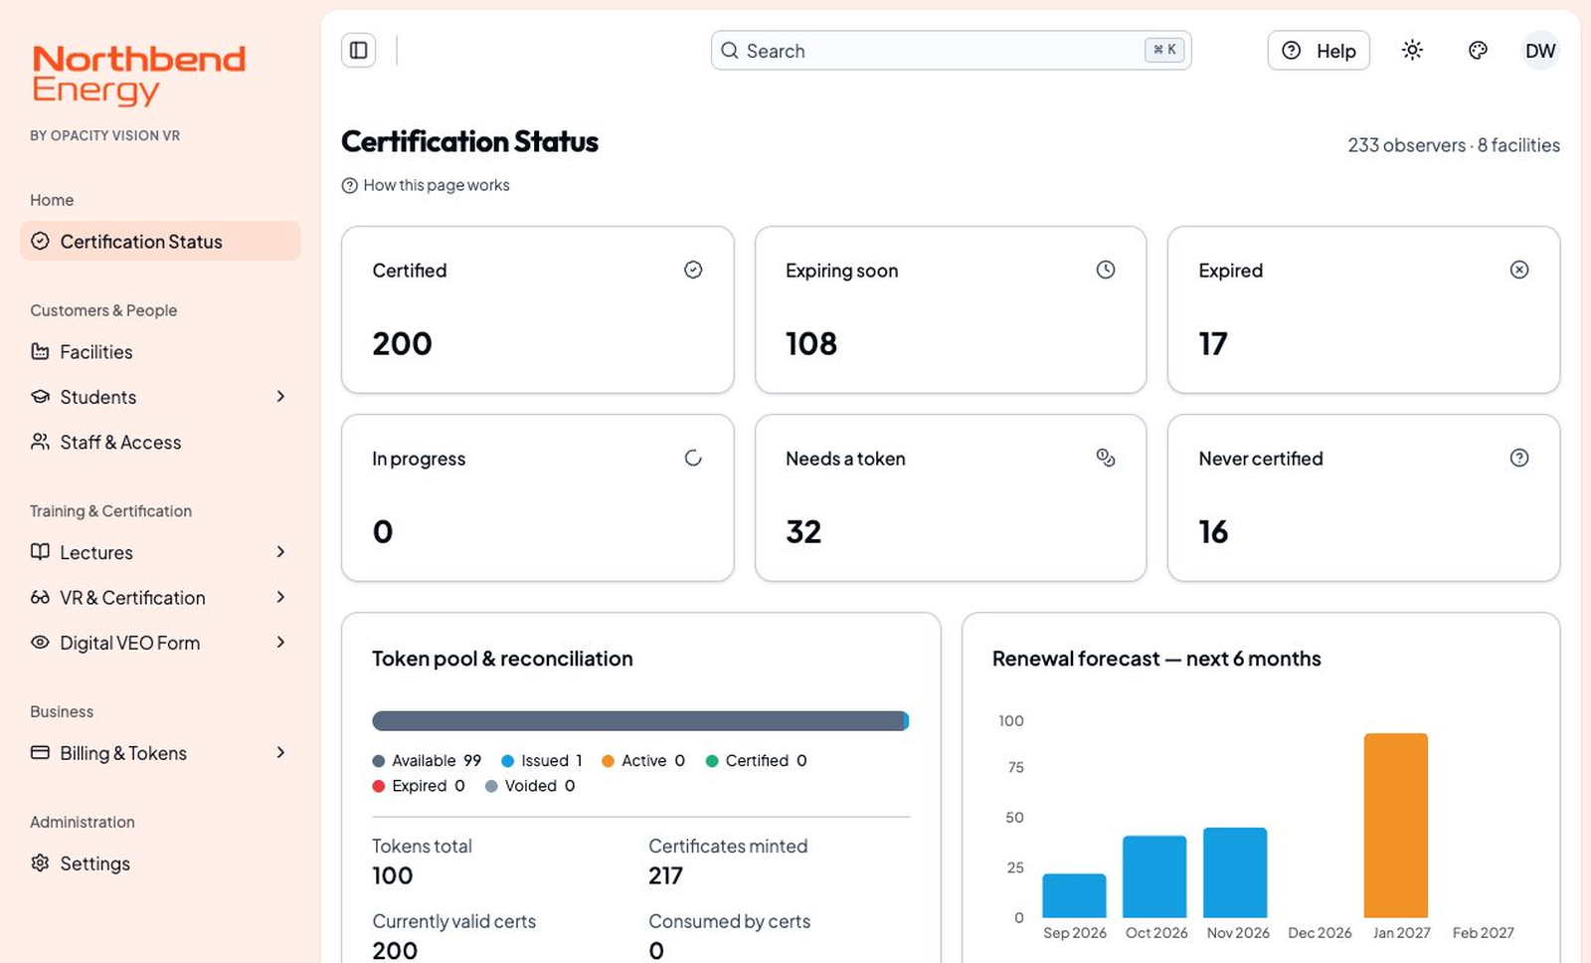Click the Northbend Energy logo

[138, 75]
